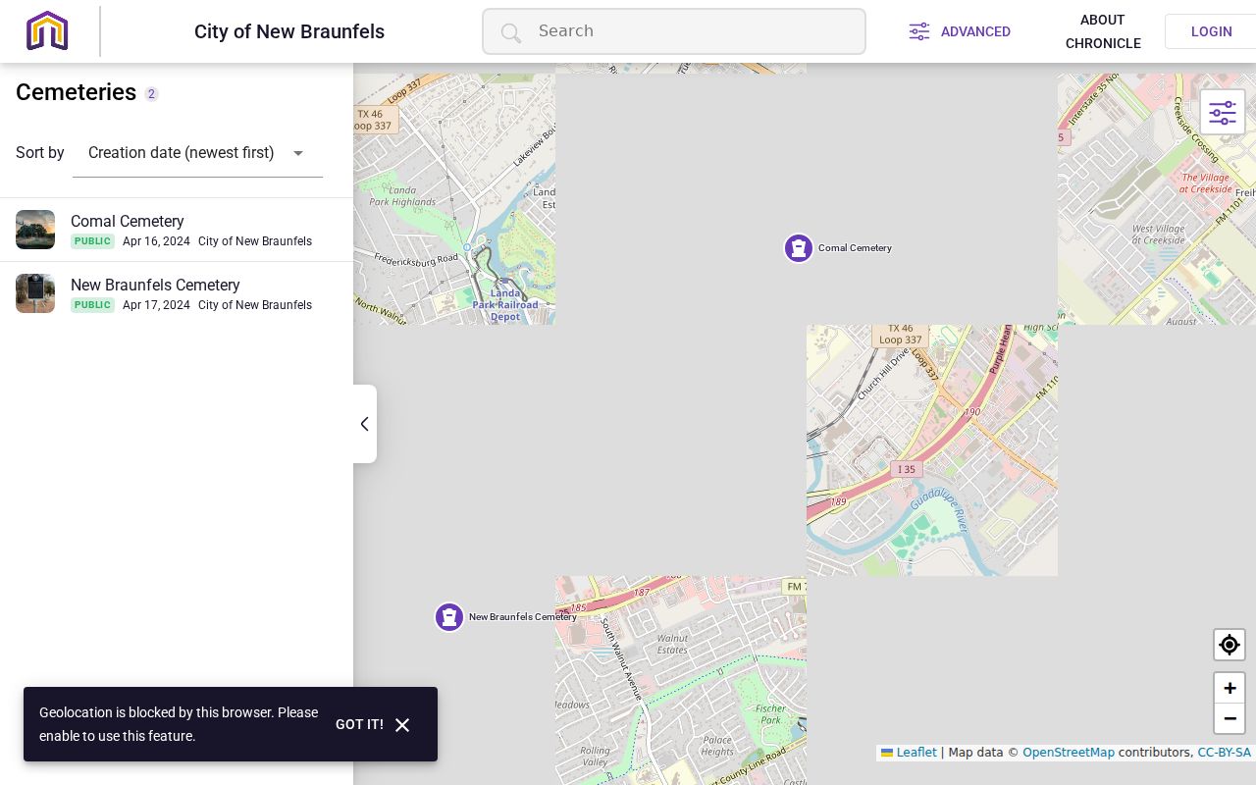Click PUBLIC badge on New Braunfels Cemetery

pos(92,305)
